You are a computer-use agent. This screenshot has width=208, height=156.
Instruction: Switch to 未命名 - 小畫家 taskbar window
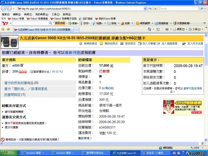155,153
